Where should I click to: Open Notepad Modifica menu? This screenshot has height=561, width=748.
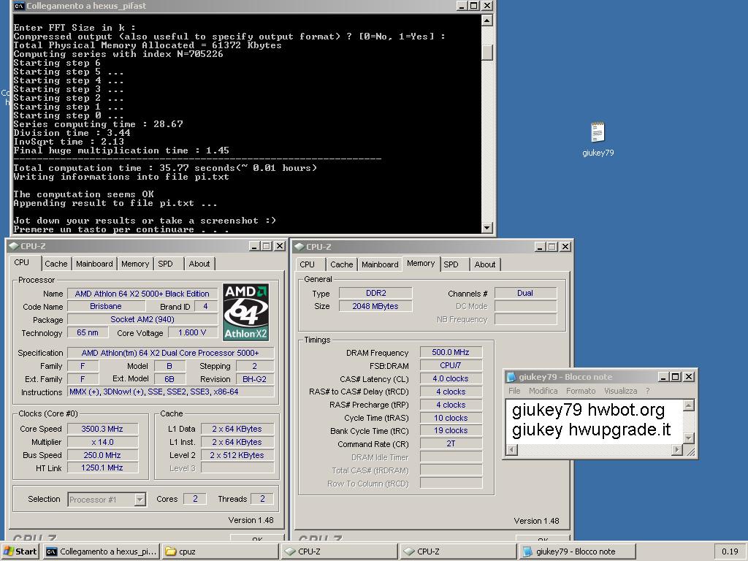(x=543, y=391)
